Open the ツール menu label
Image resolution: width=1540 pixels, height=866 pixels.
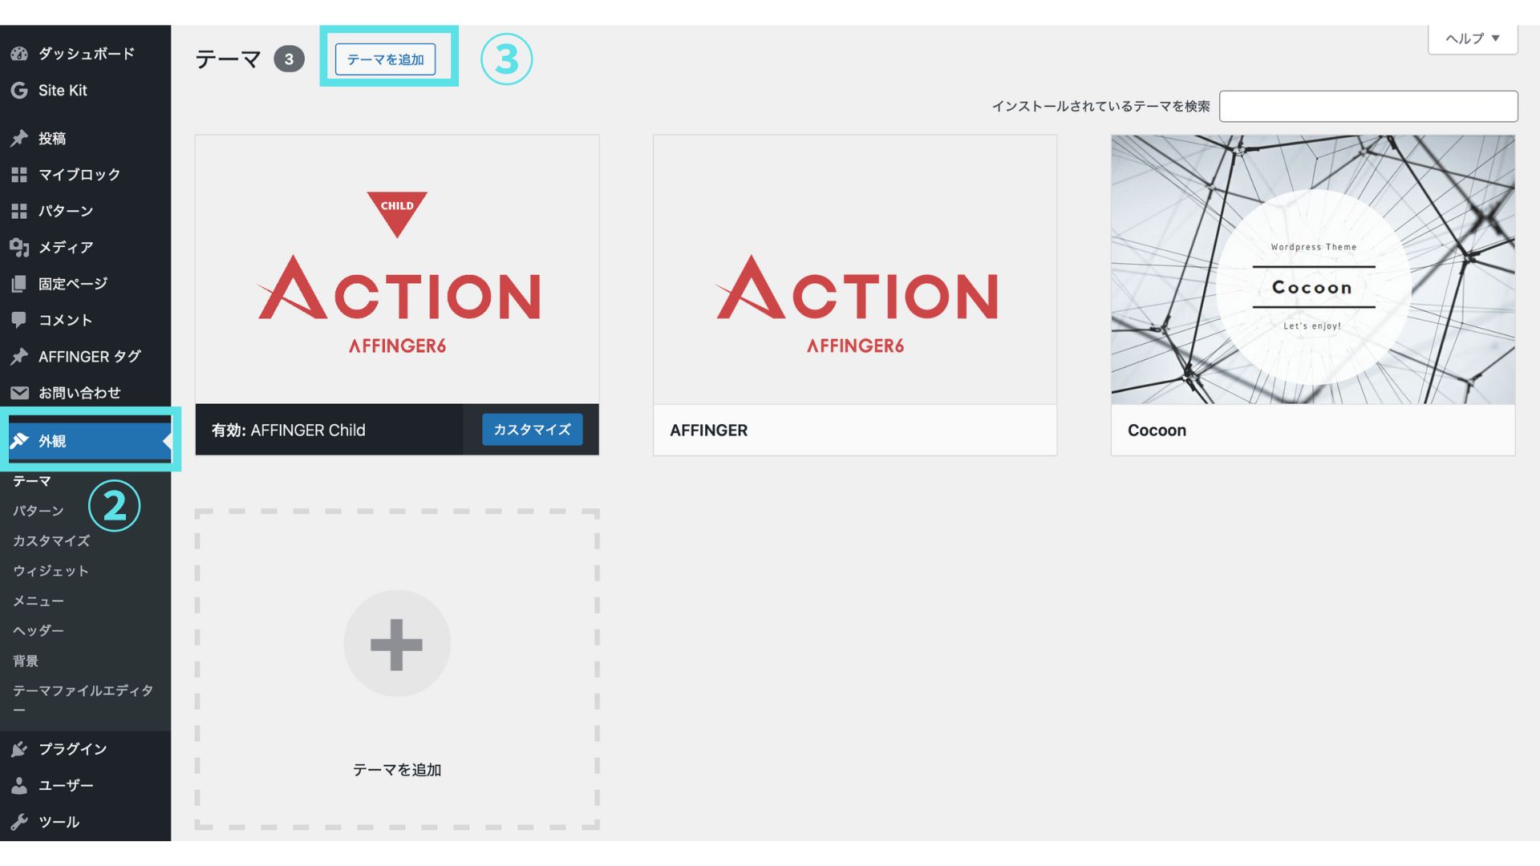pyautogui.click(x=59, y=822)
